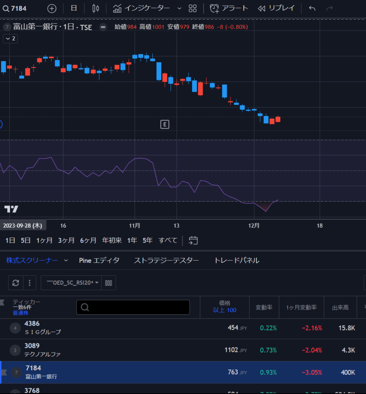The height and width of the screenshot is (394, 366).
Task: Open the ストラテジーテスター tab
Action: pyautogui.click(x=167, y=261)
